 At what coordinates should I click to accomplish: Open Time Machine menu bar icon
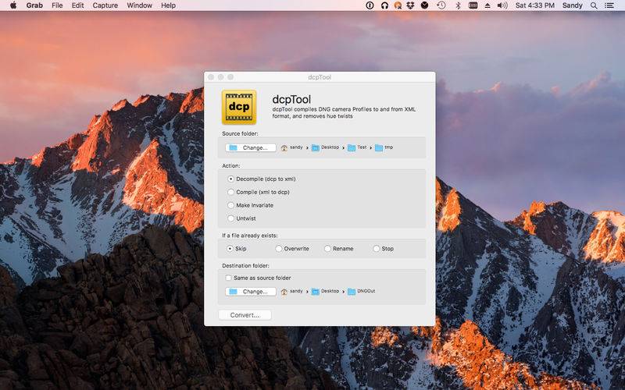[x=441, y=5]
